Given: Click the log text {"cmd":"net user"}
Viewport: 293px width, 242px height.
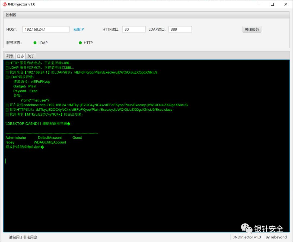Looking at the screenshot, I should (x=35, y=100).
